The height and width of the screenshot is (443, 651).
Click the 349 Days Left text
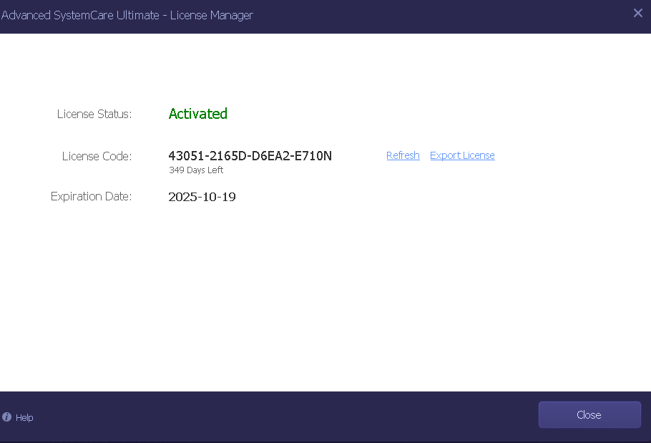pos(196,170)
